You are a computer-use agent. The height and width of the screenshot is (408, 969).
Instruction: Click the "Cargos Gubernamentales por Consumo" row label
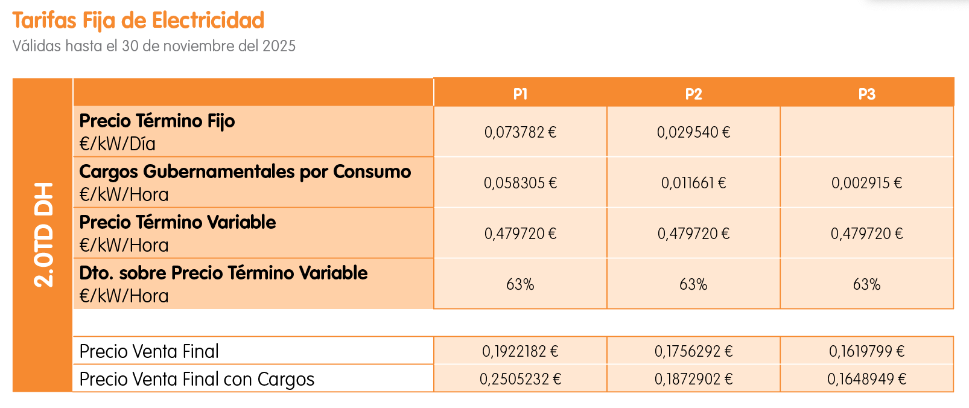coord(245,171)
